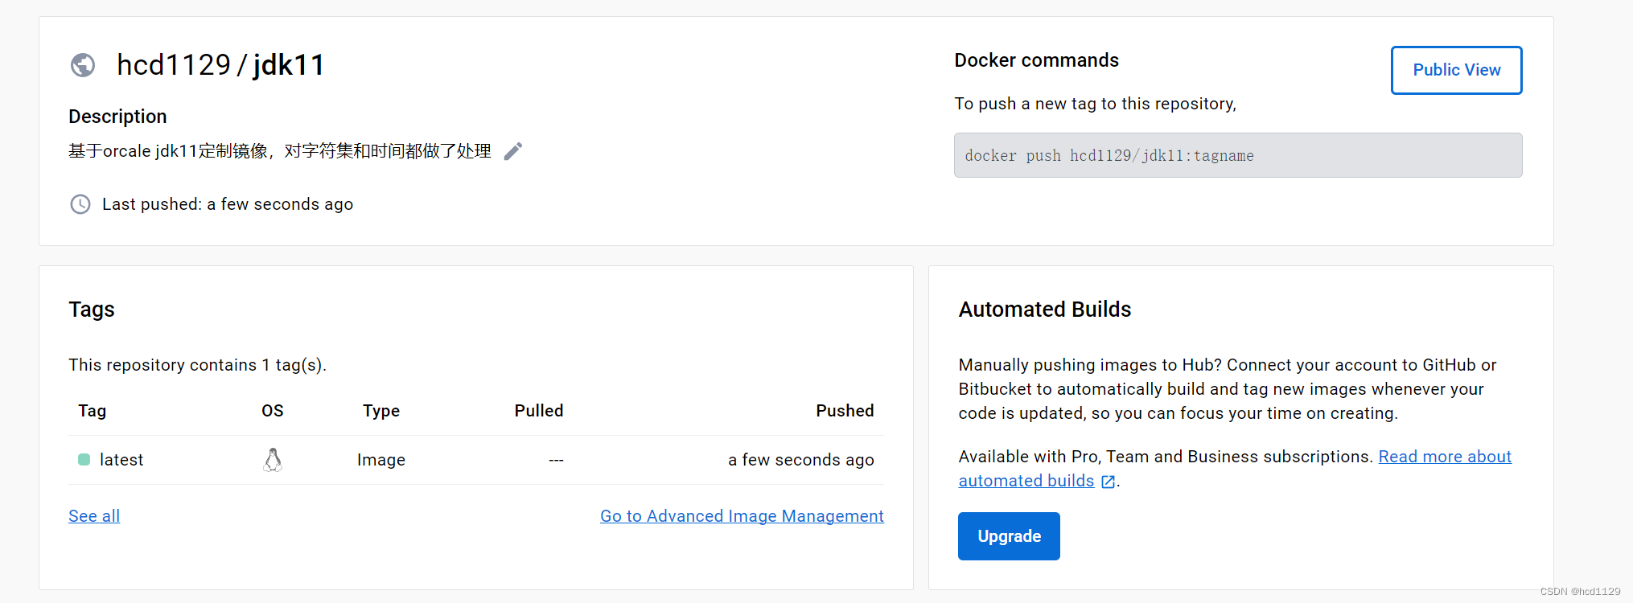Edit description with the pencil icon
The width and height of the screenshot is (1633, 603).
513,151
